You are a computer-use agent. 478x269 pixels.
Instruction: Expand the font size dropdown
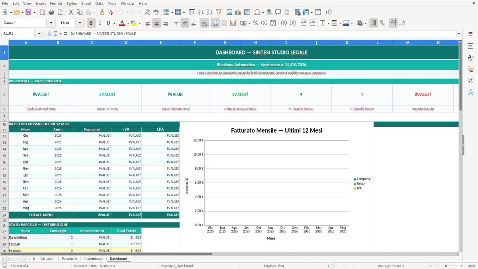coord(80,23)
